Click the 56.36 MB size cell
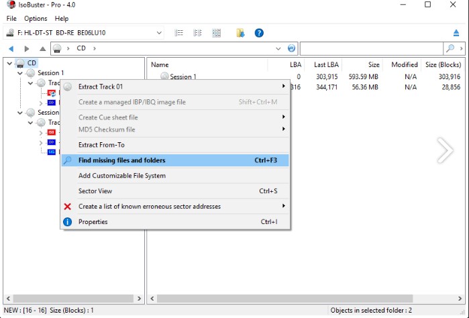 pyautogui.click(x=365, y=87)
